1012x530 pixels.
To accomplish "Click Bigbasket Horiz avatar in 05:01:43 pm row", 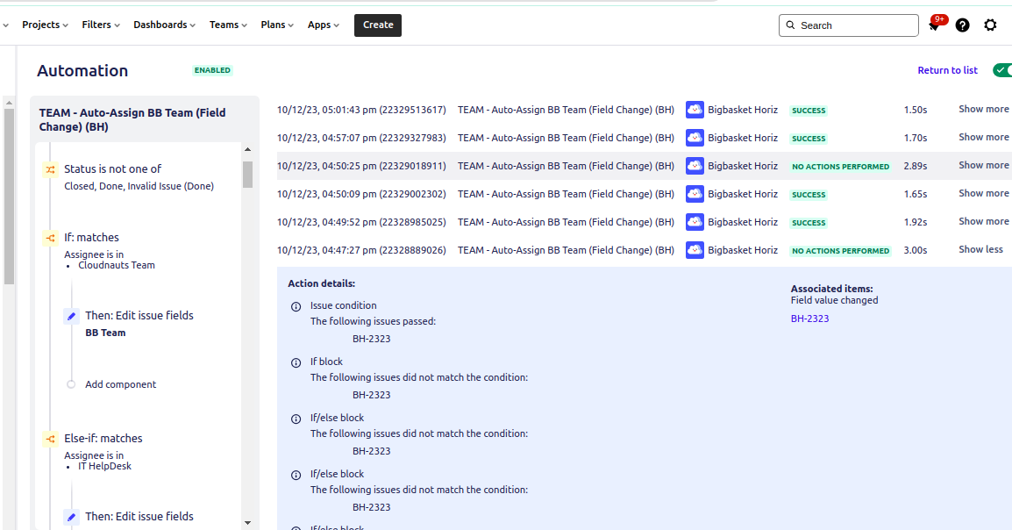I will pos(695,110).
